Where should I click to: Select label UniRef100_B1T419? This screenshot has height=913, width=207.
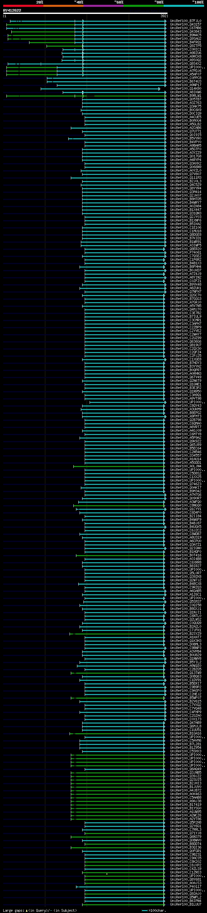pos(185,805)
